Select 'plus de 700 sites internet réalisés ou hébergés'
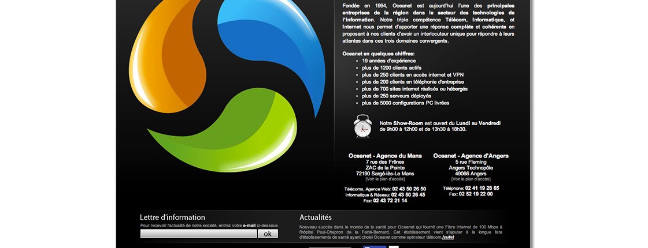 pyautogui.click(x=415, y=89)
